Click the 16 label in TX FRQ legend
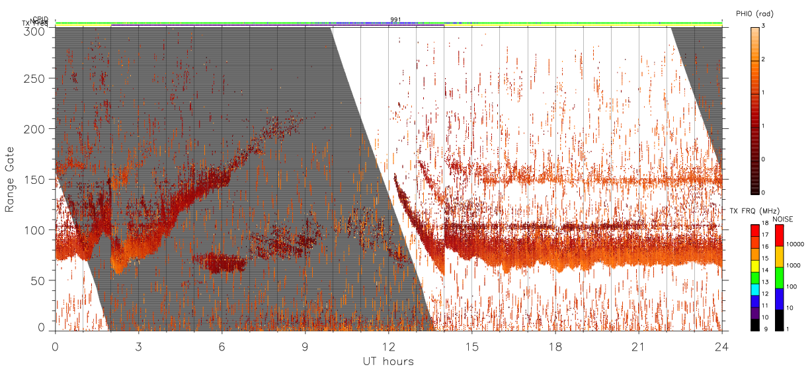The image size is (812, 375). (766, 248)
